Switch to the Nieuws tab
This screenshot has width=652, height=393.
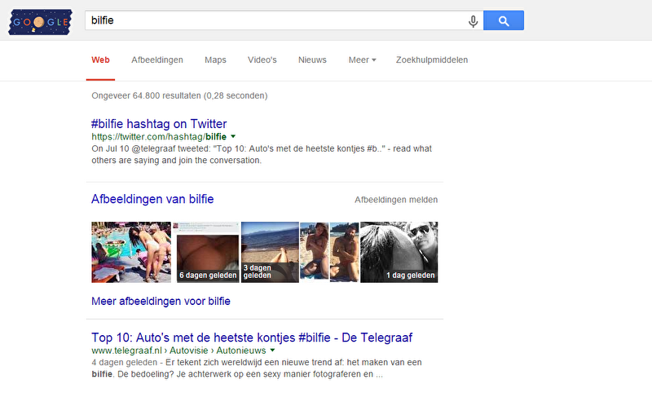point(312,60)
